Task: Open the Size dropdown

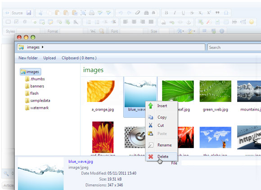Action: 166,31
